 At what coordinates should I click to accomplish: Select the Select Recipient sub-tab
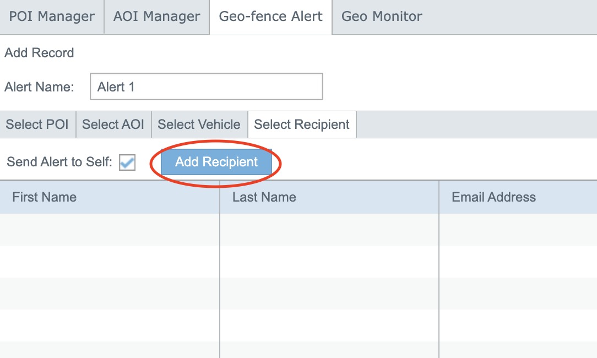pyautogui.click(x=302, y=124)
